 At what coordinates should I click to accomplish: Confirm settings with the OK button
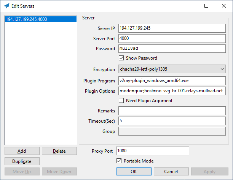134,172
